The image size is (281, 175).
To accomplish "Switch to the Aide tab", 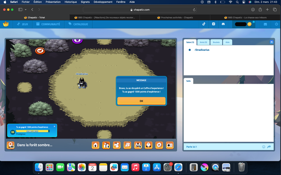I will point(227,42).
